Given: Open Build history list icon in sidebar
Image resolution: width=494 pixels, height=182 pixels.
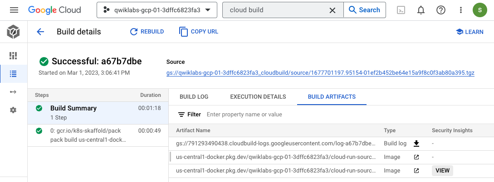Looking at the screenshot, I should click(13, 73).
